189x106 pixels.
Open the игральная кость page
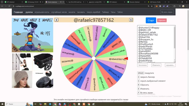point(42,12)
